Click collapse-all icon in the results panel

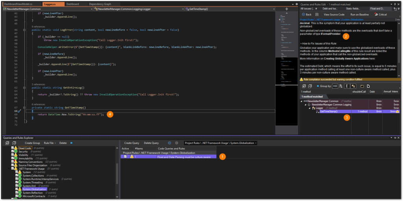(x=310, y=86)
